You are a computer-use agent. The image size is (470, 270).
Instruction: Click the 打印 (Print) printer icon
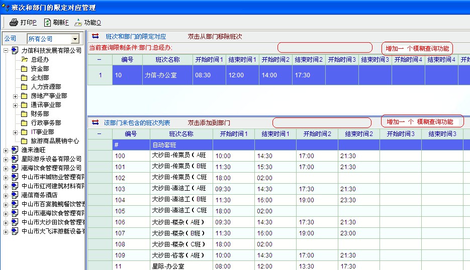14,23
